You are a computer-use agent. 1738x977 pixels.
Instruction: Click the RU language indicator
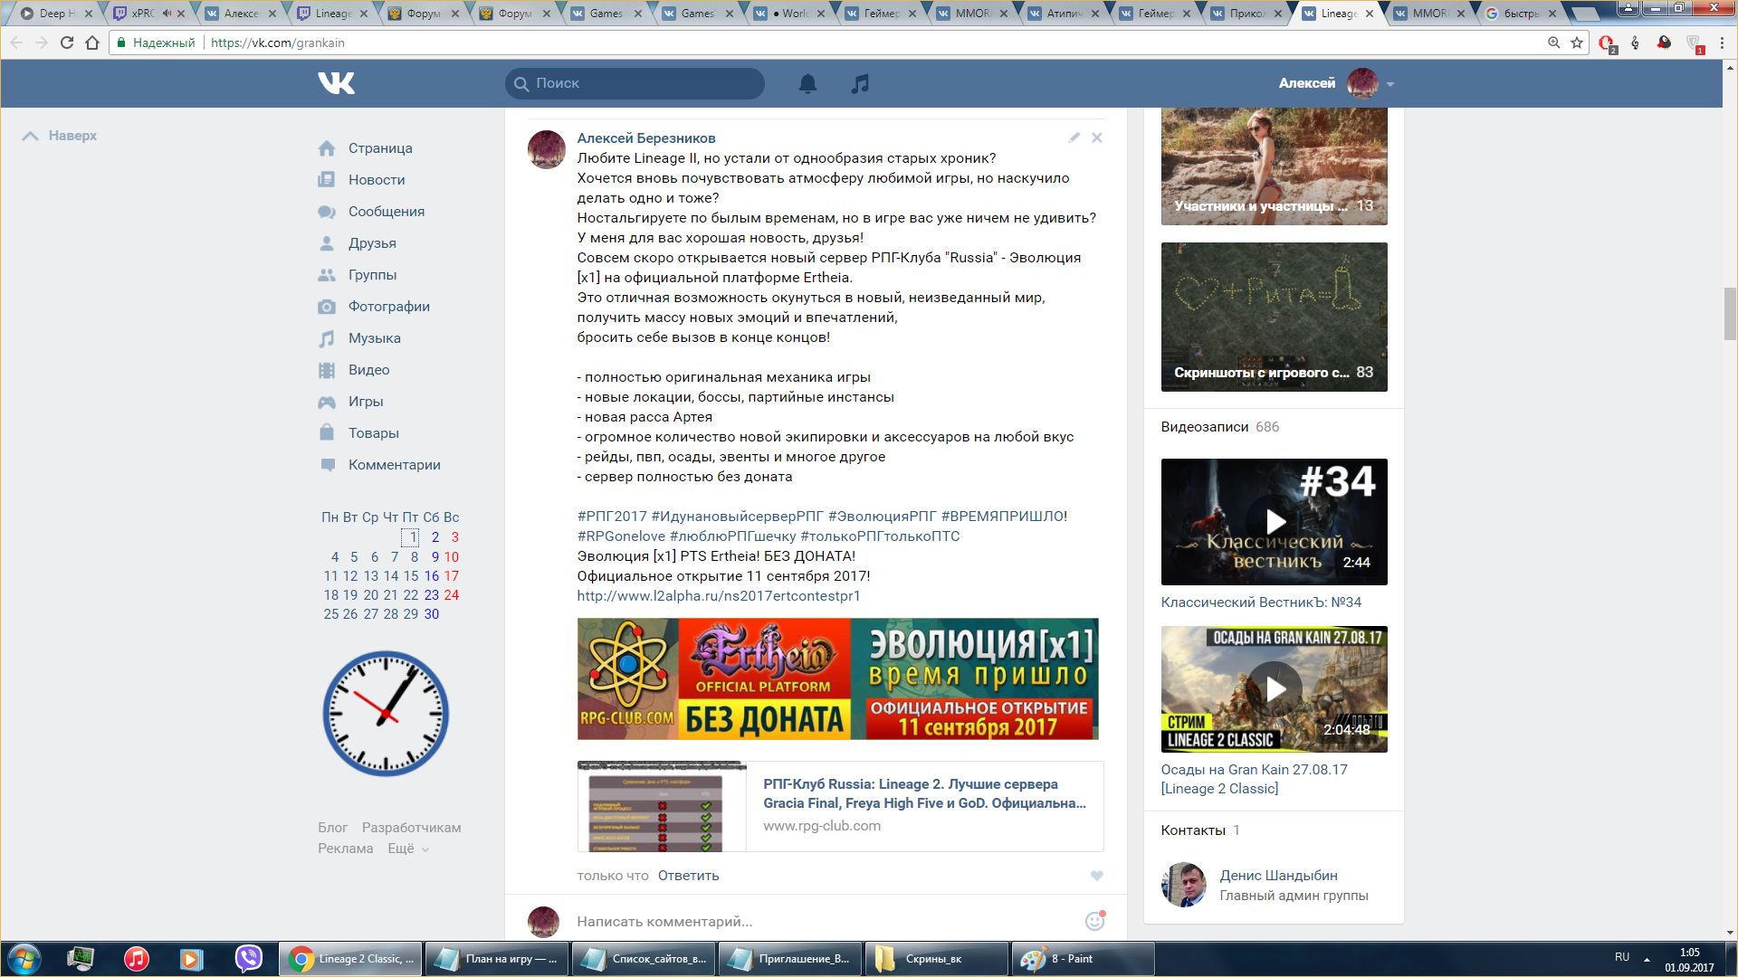click(1621, 957)
